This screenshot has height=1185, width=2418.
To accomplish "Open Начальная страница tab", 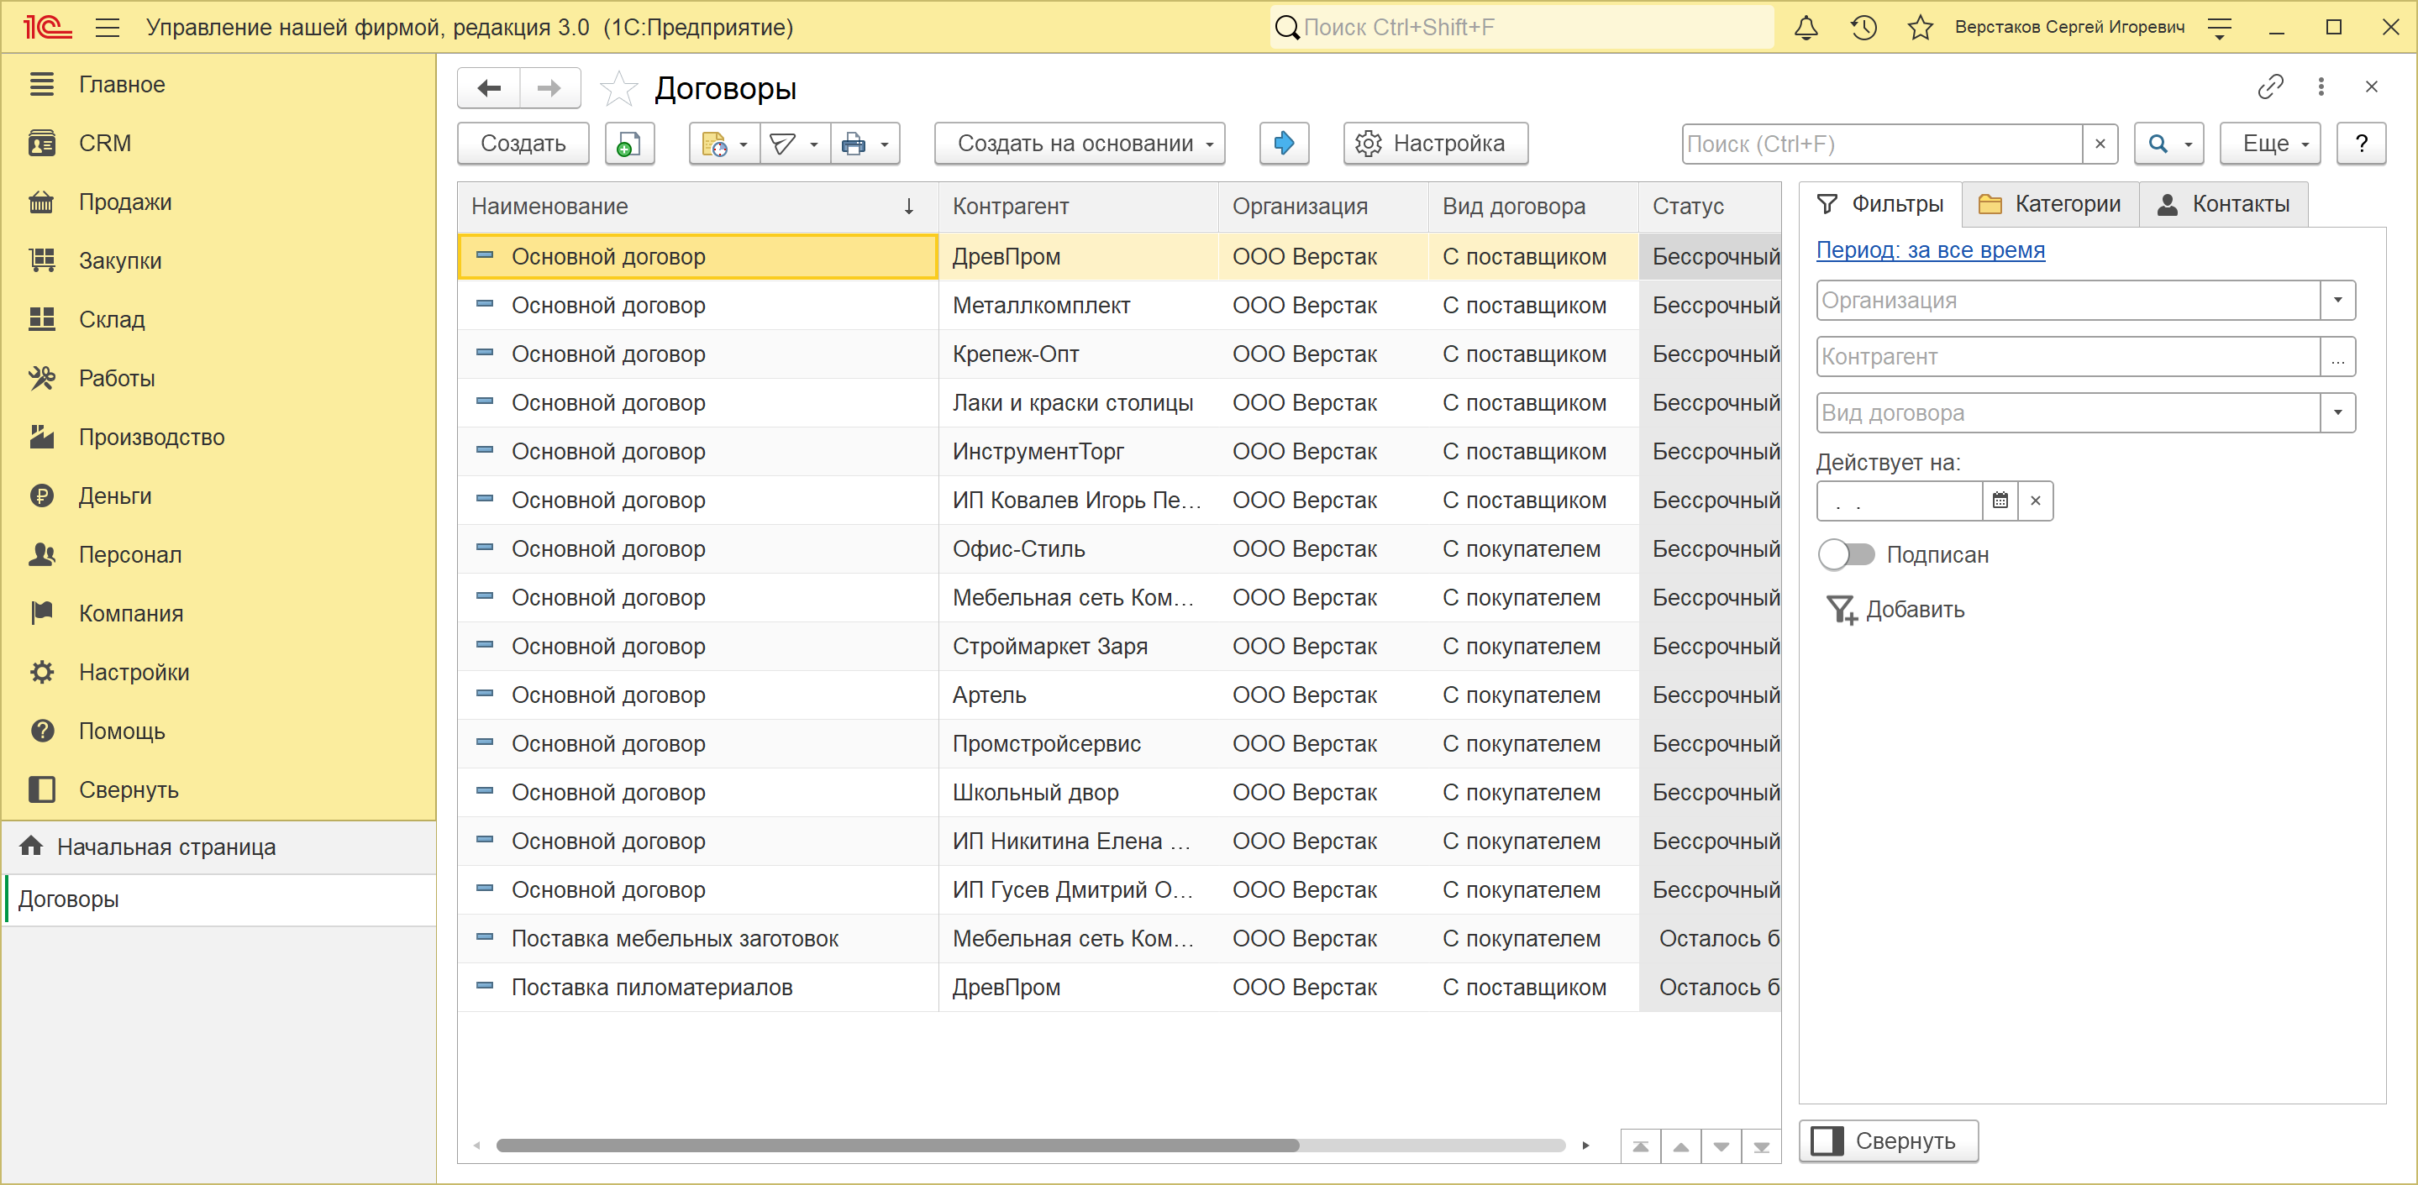I will tap(218, 847).
